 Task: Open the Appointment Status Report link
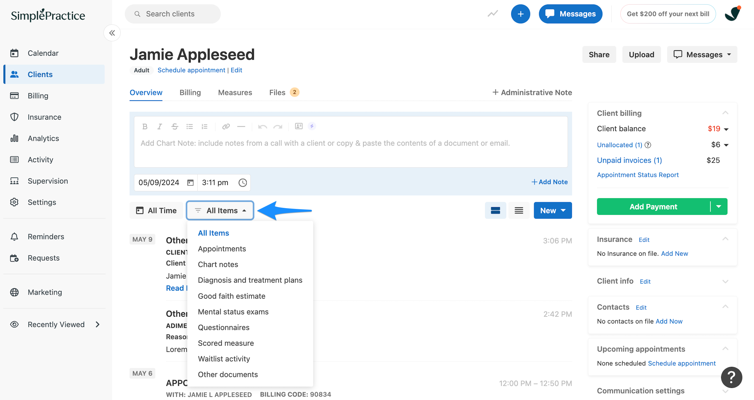[638, 175]
